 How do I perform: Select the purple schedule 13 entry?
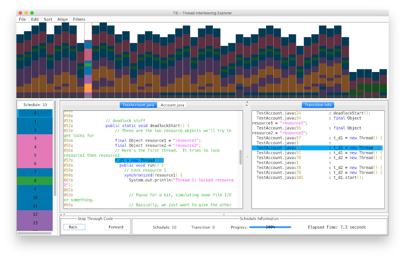tap(34, 223)
